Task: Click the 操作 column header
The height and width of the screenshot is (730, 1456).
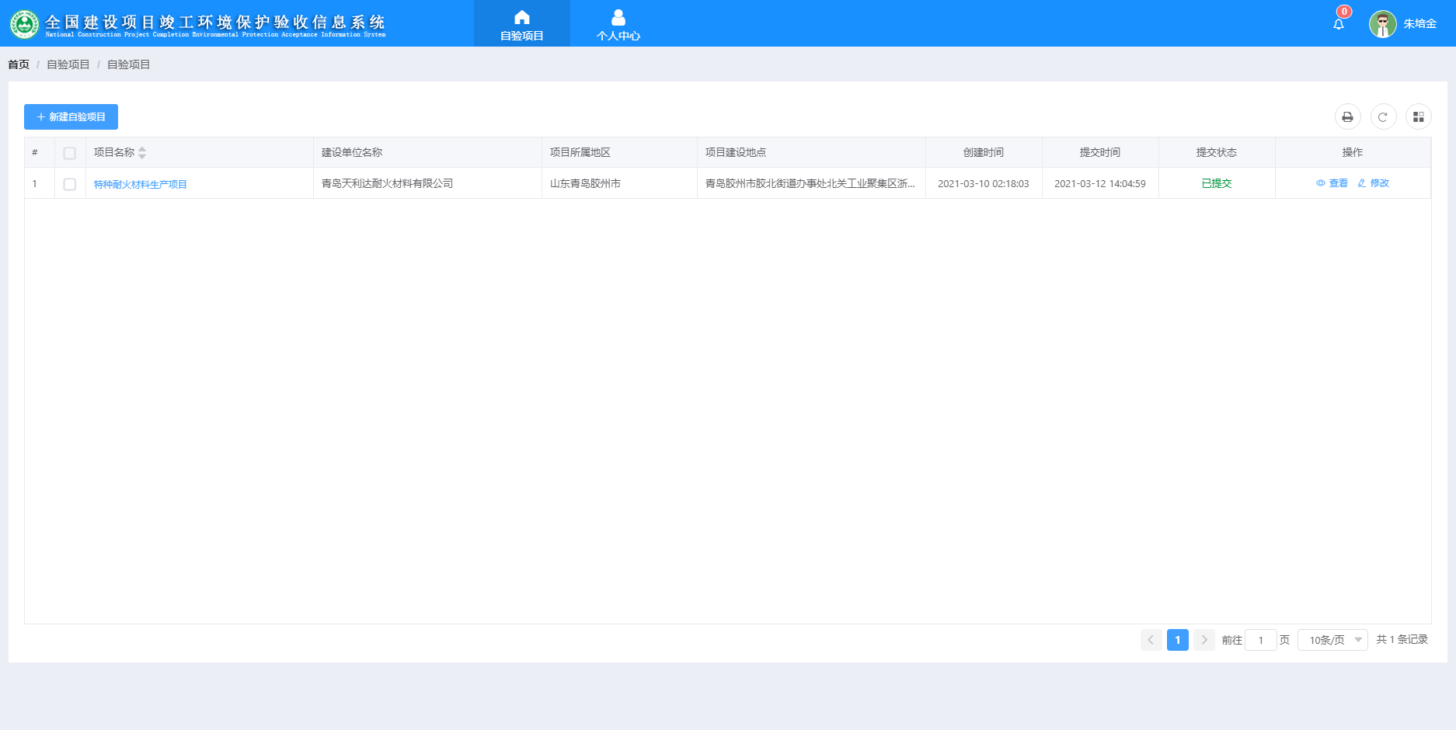Action: pyautogui.click(x=1353, y=152)
